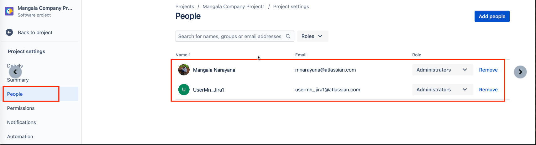
Task: Click the Email column header
Action: 301,55
